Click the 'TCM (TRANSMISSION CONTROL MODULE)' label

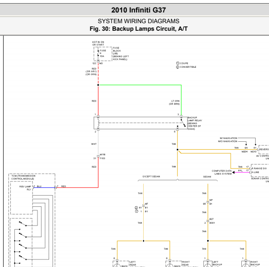tap(23, 177)
